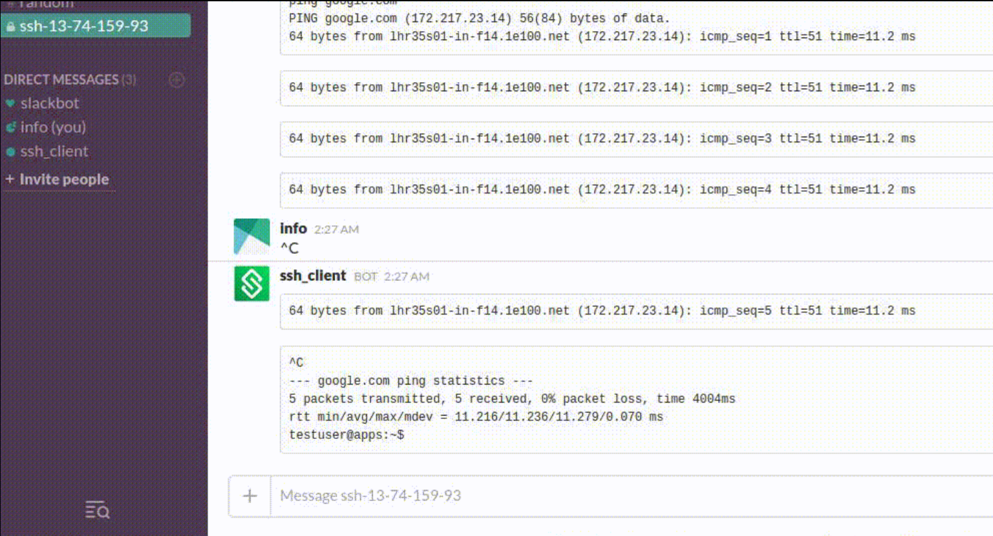Click the info sender name on the ^C message
Image resolution: width=993 pixels, height=536 pixels.
(293, 229)
